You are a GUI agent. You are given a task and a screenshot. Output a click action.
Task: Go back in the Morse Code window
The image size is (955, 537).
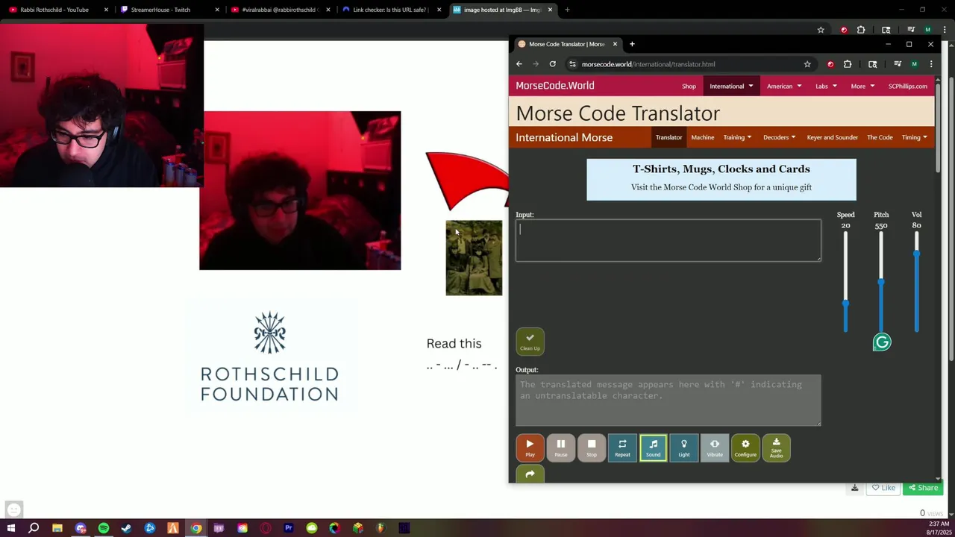pyautogui.click(x=519, y=64)
